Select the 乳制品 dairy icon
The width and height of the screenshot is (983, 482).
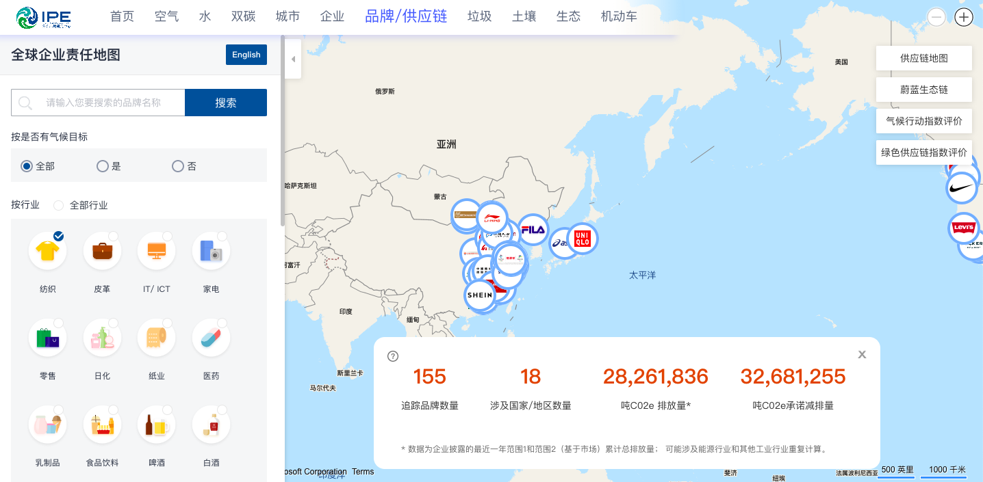tap(47, 425)
